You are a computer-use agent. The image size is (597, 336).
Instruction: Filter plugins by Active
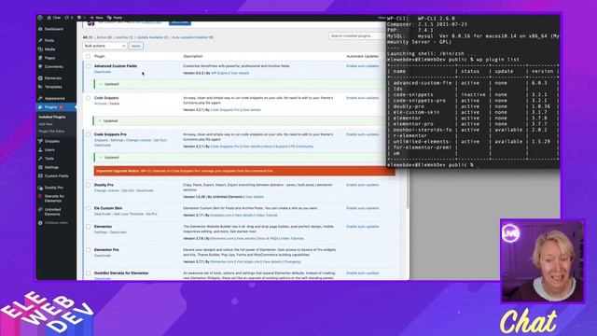(104, 37)
